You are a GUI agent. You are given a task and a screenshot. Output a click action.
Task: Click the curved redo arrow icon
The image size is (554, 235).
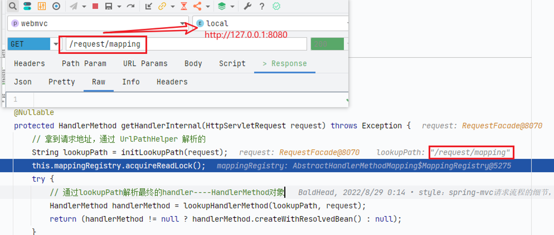[x=131, y=6]
